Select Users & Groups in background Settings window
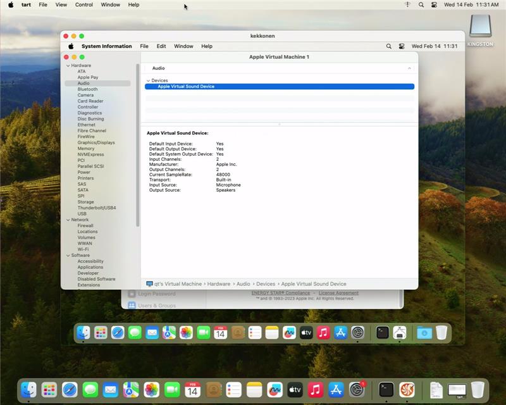Viewport: 506px width, 405px height. (152, 305)
